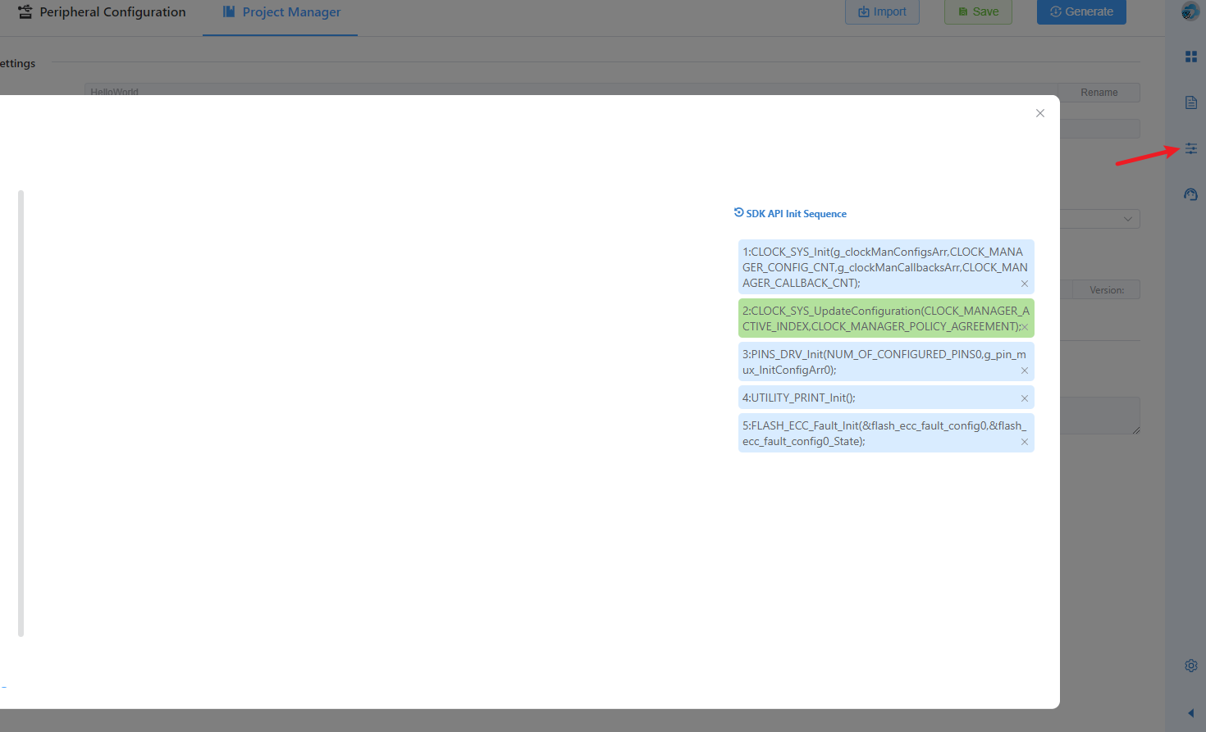The image size is (1206, 732).
Task: Close the dialog with the X button
Action: (x=1039, y=113)
